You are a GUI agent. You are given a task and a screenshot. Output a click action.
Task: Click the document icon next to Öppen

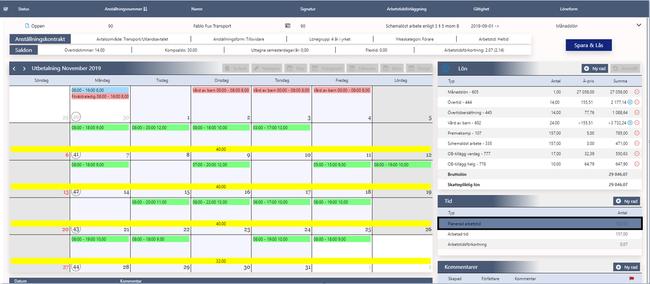point(27,25)
